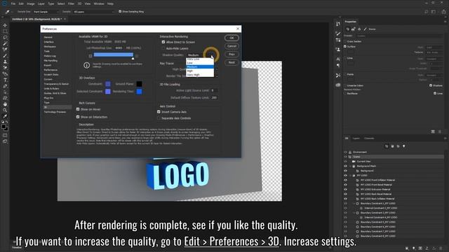Filter 3D panel by materials
The width and height of the screenshot is (449, 252).
point(398,146)
